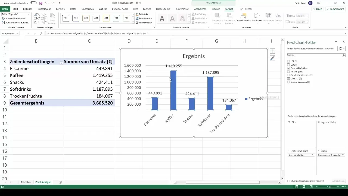Open the Formeffekte dropdown
Screen dimensions: 348x196
(x=144, y=23)
